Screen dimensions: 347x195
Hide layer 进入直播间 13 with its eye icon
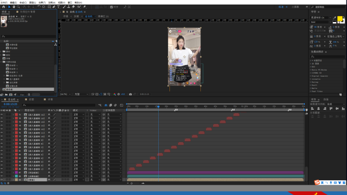[x=2, y=125]
